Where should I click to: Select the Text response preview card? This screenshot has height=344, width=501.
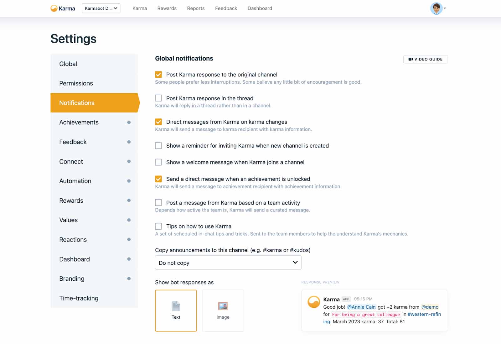coord(176,310)
